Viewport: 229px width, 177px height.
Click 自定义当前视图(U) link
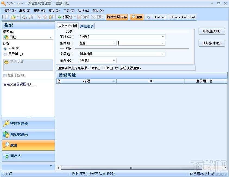[x=20, y=84]
